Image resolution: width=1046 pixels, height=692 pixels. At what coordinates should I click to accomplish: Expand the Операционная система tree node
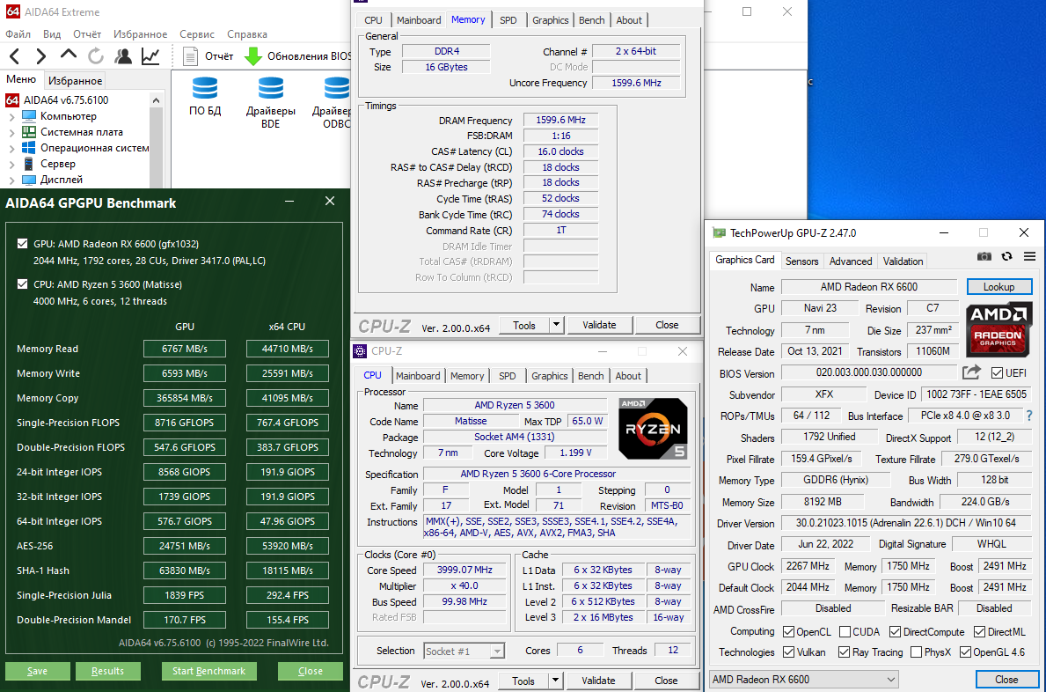(x=11, y=148)
